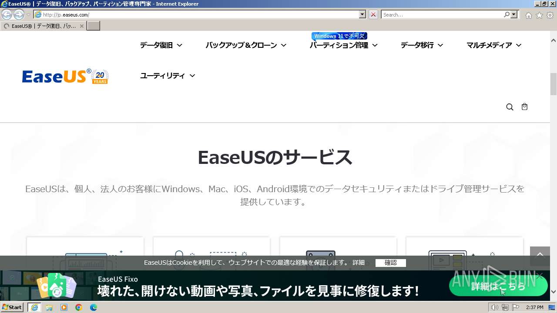
Task: Expand the データ復旧 menu
Action: click(161, 45)
